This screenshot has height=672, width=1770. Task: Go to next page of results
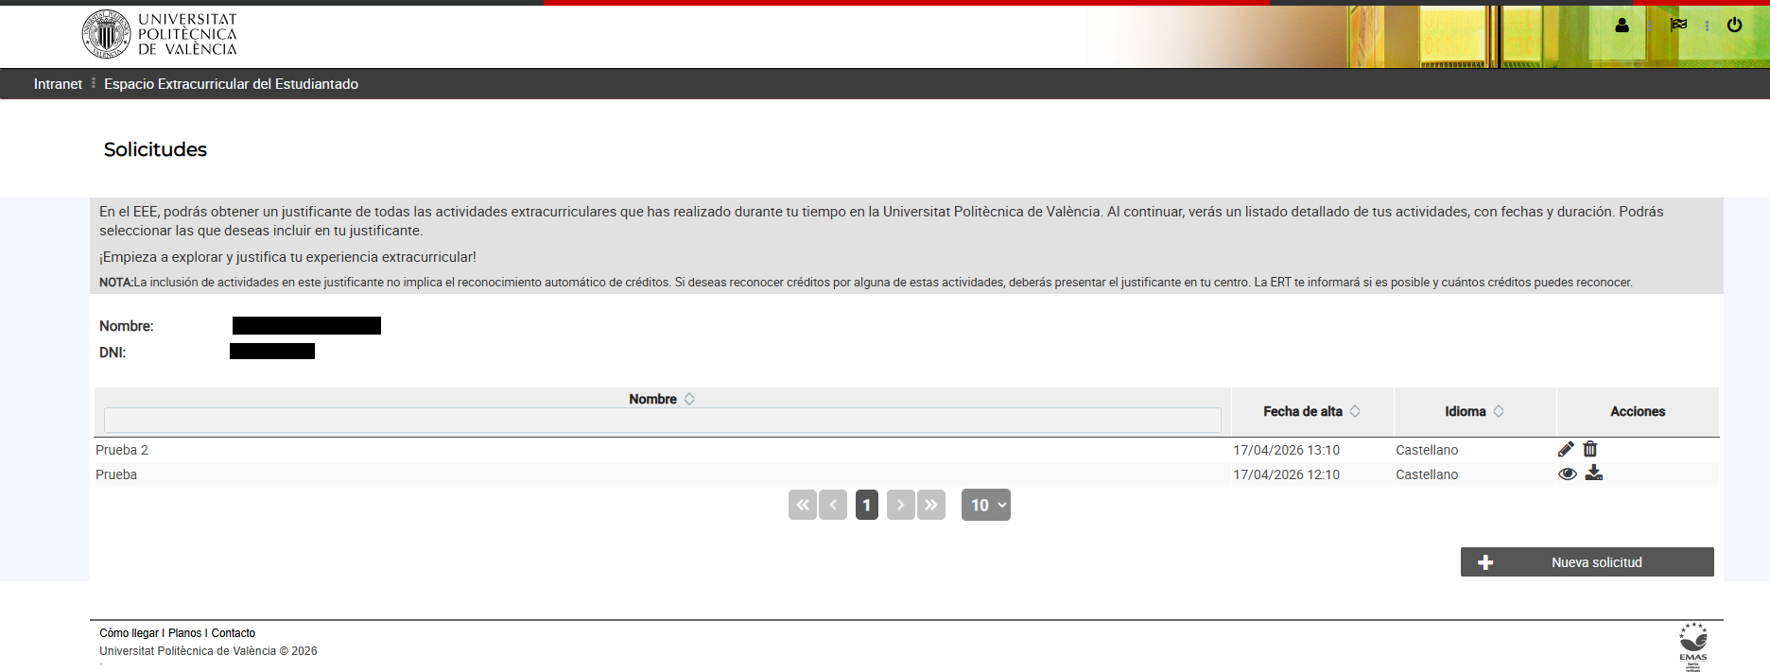[901, 505]
